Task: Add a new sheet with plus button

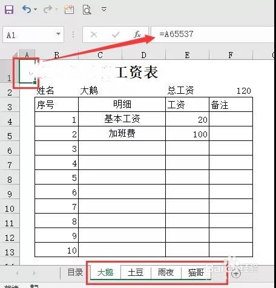Action: coord(235,273)
